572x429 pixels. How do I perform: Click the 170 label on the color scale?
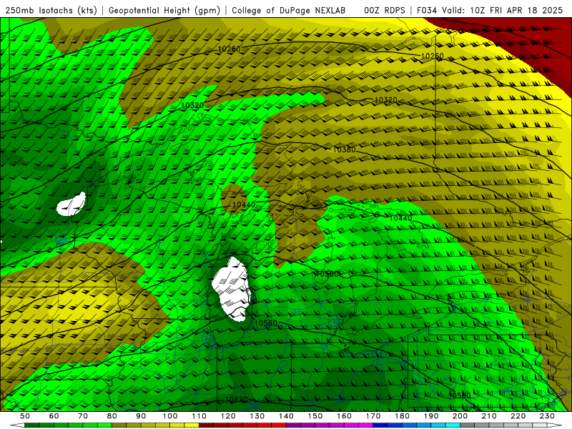coord(373,416)
